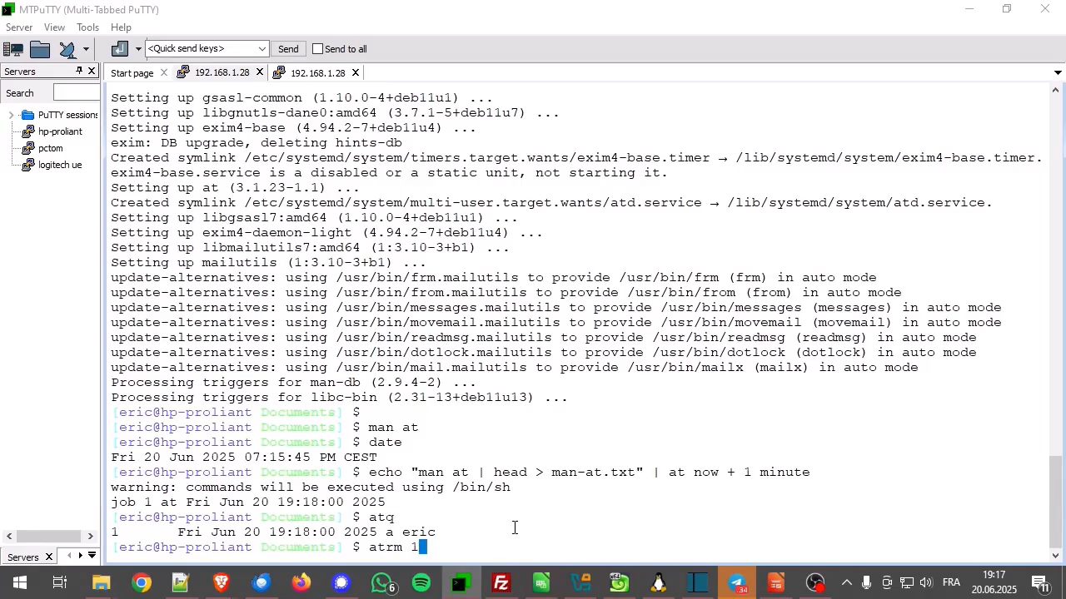Click the satellite connection icon in the toolbar

point(68,48)
